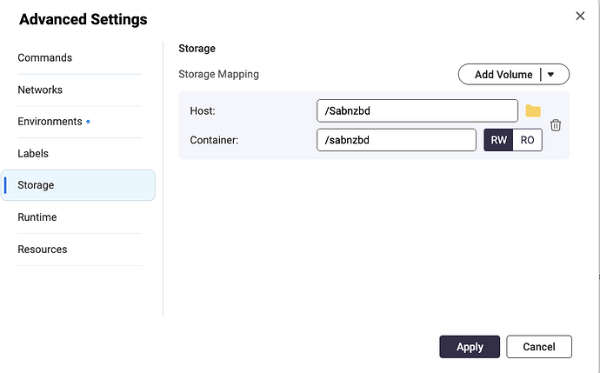Open the Labels section

(33, 153)
